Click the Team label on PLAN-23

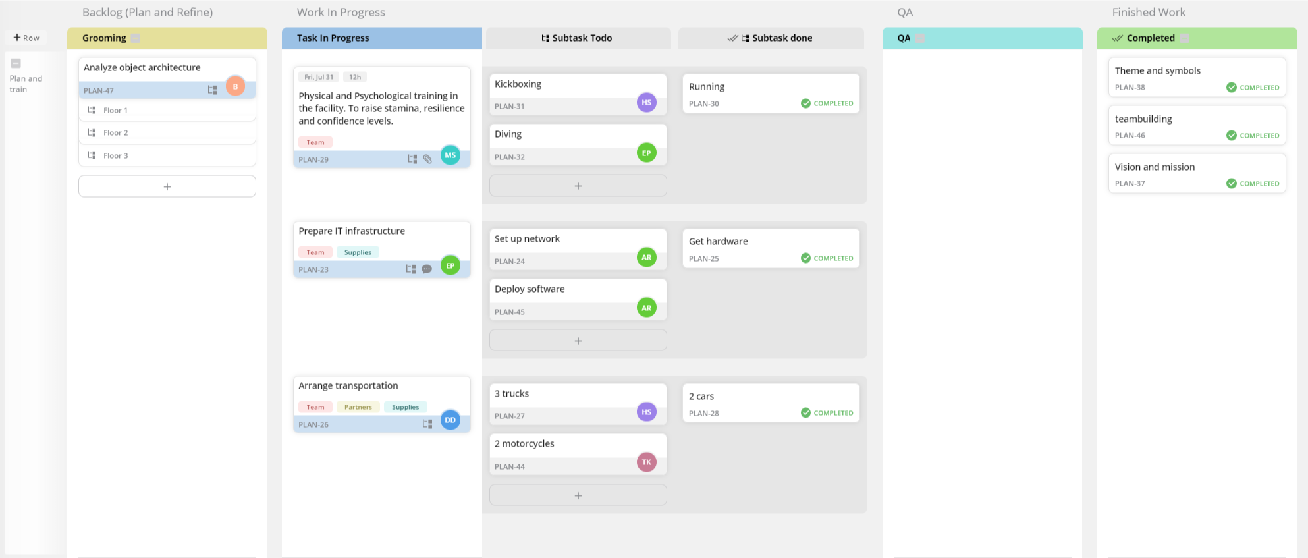(315, 252)
